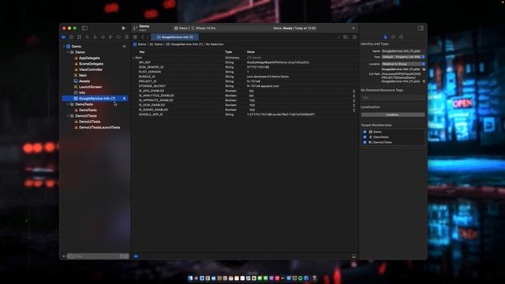Viewport: 505px width, 284px height.
Task: Toggle Demo target membership checkbox
Action: click(365, 132)
